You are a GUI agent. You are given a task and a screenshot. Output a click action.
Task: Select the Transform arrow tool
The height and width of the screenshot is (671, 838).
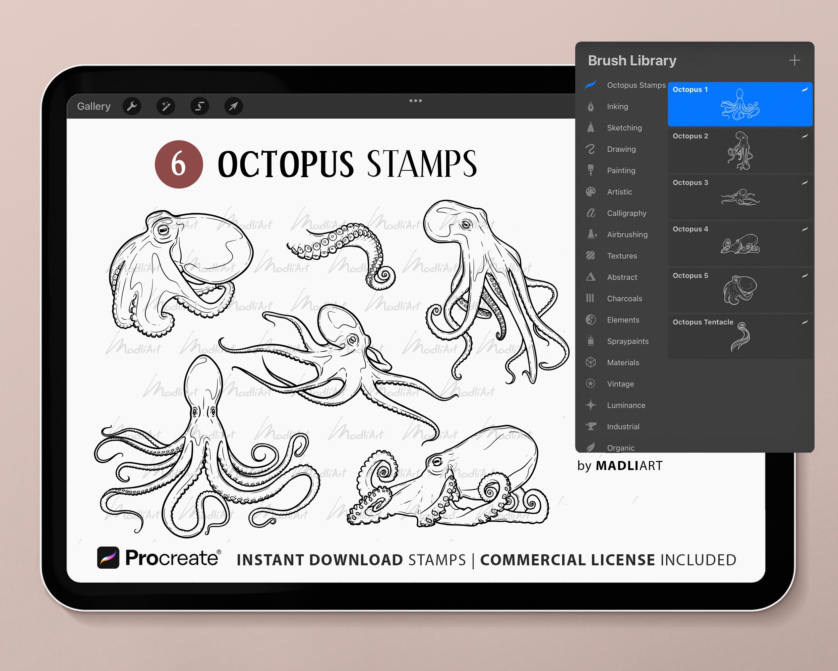[x=233, y=106]
